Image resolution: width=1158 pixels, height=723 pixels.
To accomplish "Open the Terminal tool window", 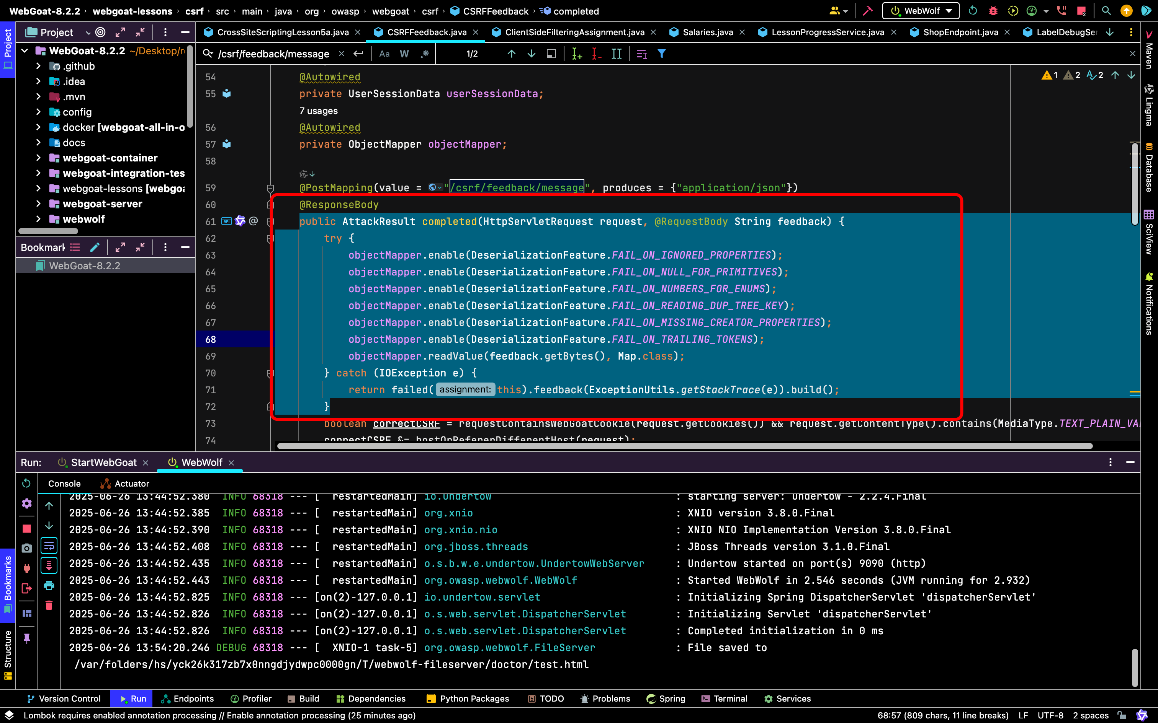I will 724,699.
